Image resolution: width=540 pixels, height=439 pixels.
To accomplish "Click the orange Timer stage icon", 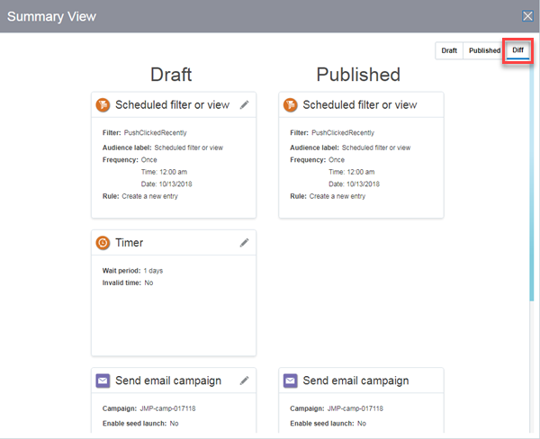I will click(103, 243).
